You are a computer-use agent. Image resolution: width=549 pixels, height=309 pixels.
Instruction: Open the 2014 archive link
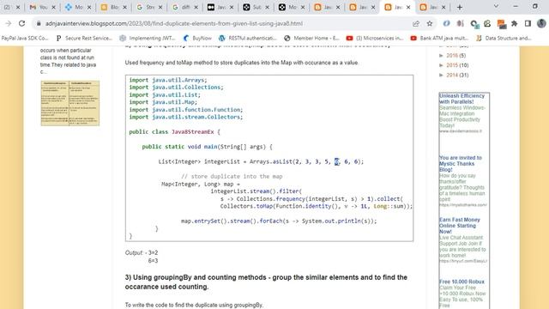pos(452,75)
